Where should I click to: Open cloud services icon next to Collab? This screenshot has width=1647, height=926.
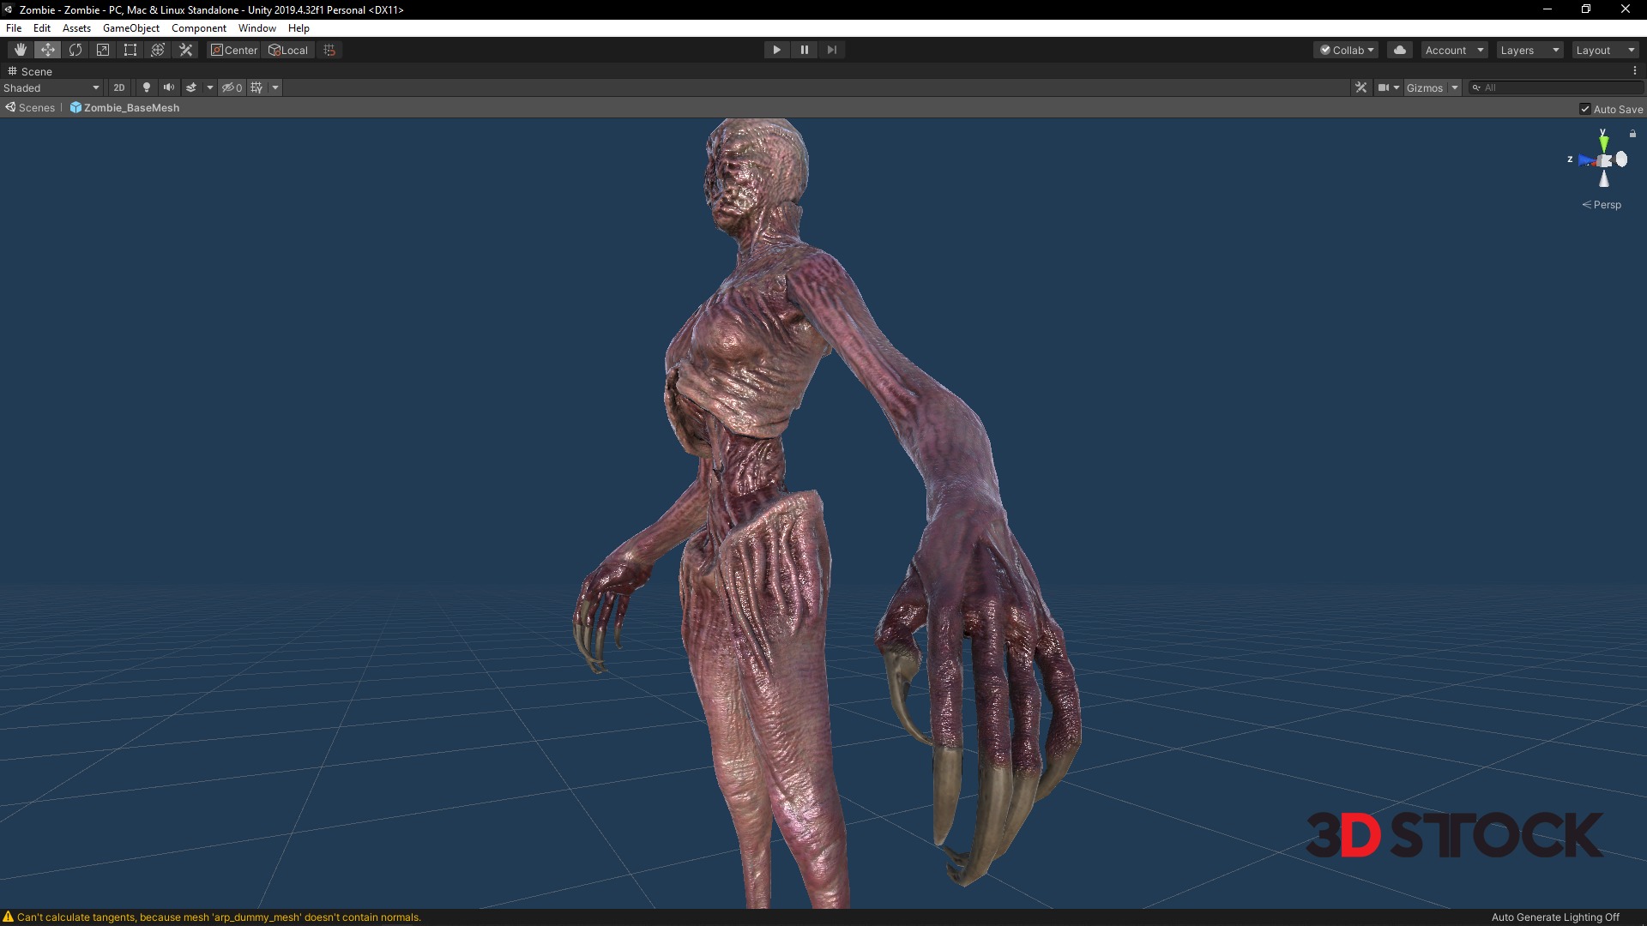(1400, 50)
